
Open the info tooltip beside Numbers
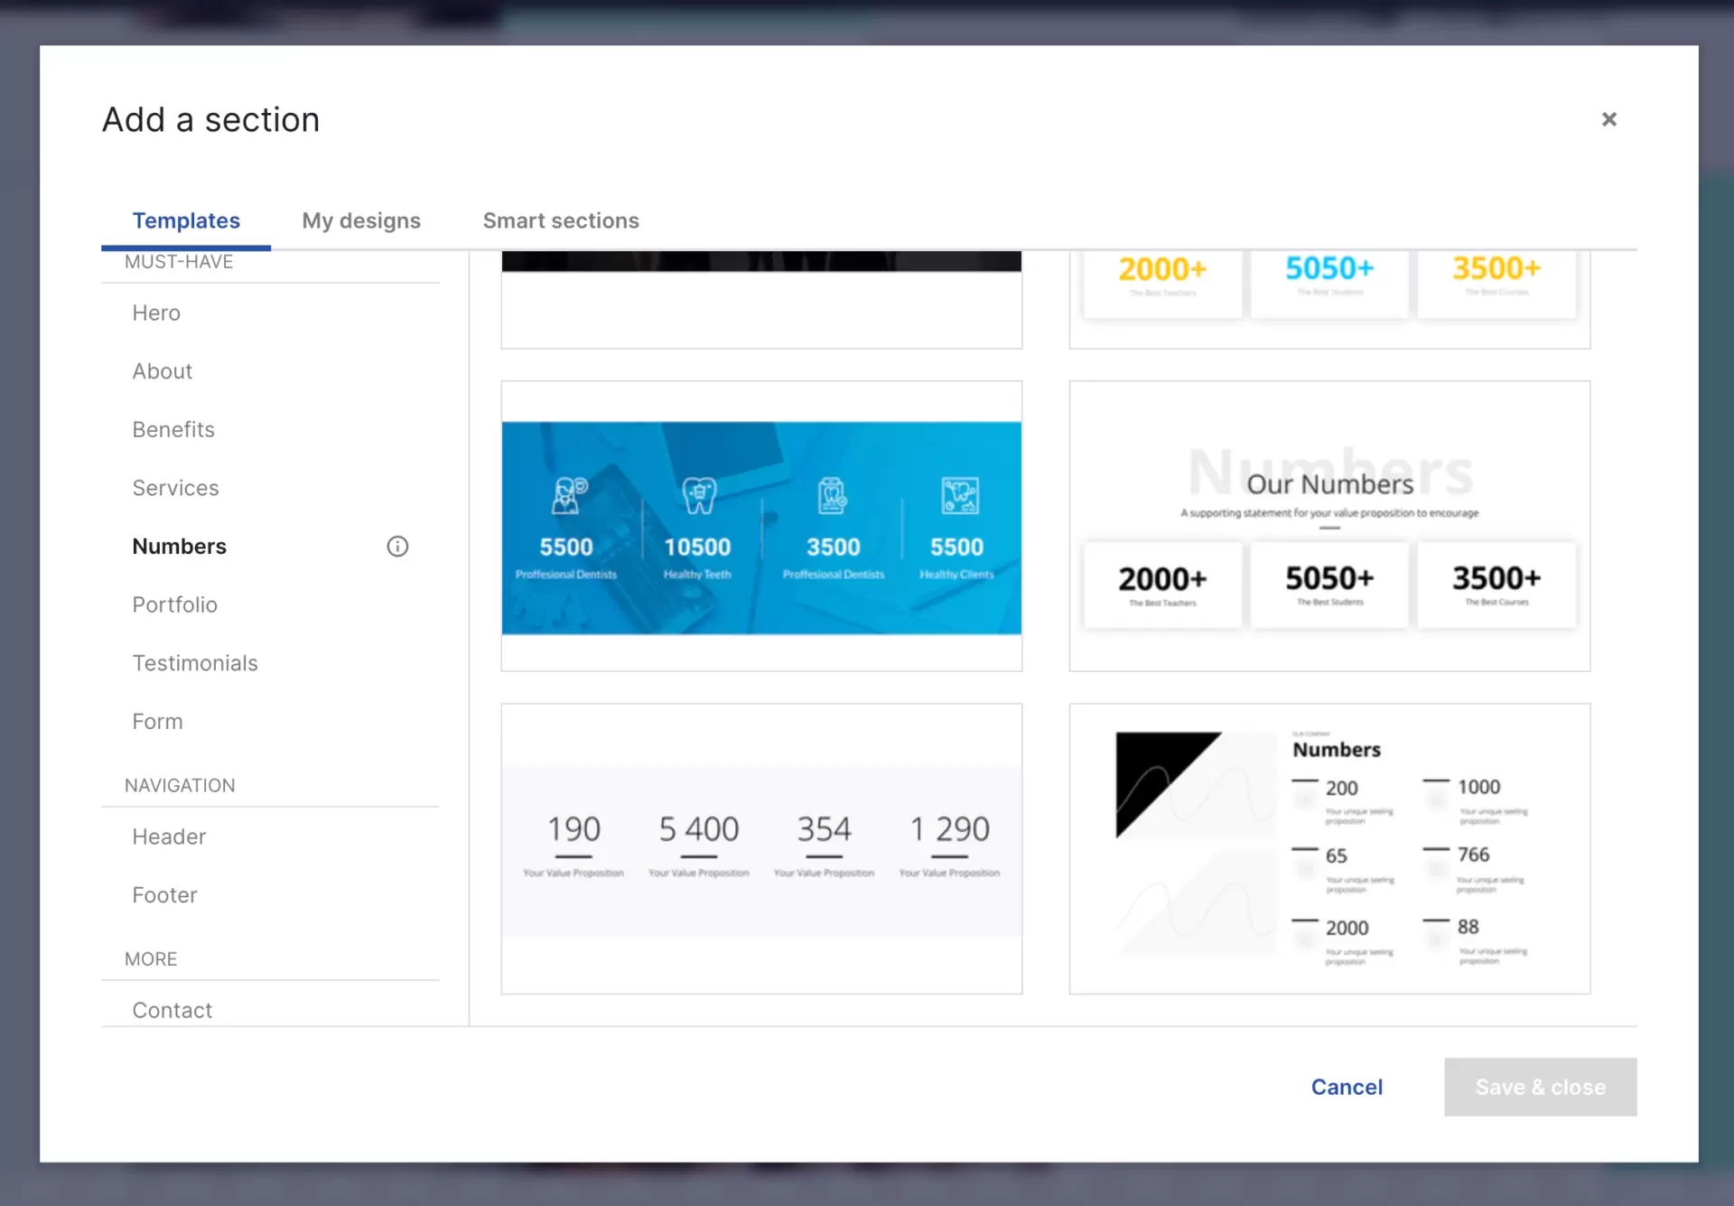[x=397, y=546]
